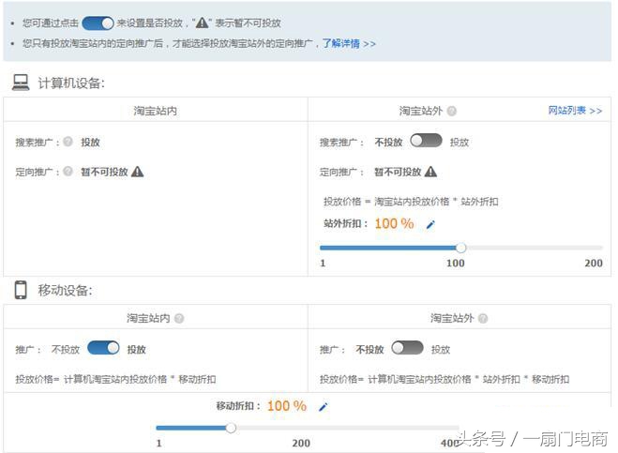Click the 1 mark under 移动折扣 slider
Viewport: 618px width, 453px height.
click(158, 443)
